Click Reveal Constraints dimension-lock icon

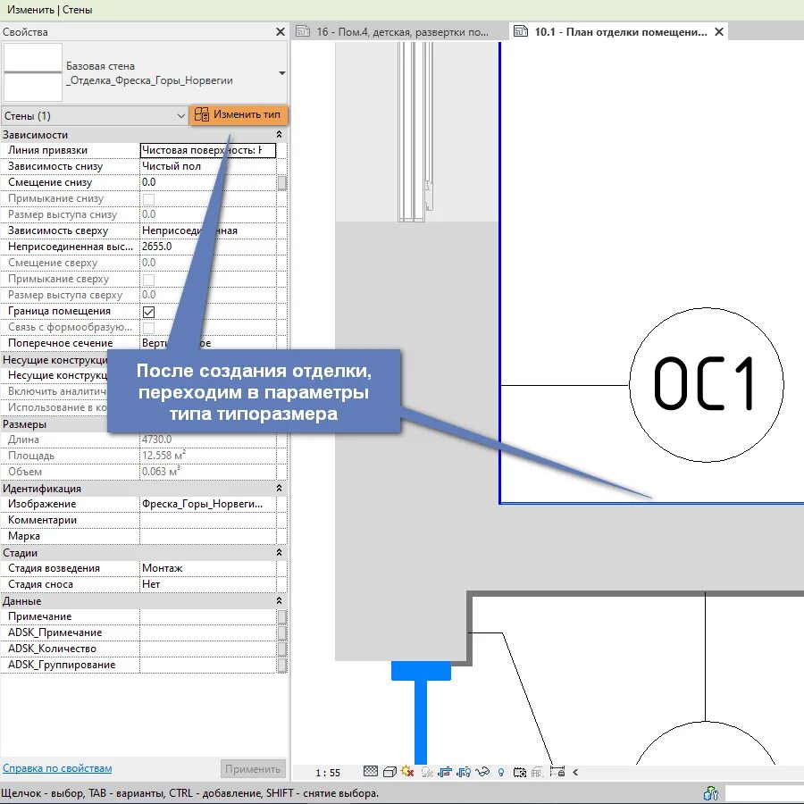557,771
